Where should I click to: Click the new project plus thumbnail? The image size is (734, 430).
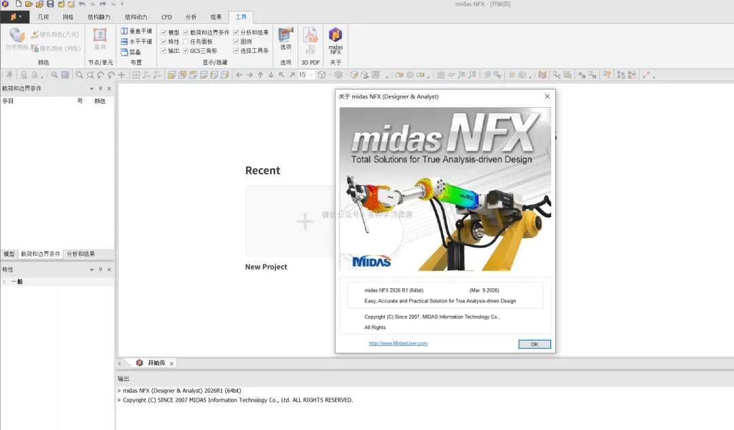[x=304, y=221]
